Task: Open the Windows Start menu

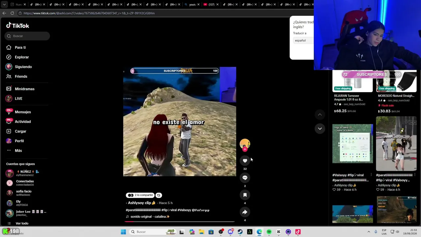Action: (x=123, y=232)
